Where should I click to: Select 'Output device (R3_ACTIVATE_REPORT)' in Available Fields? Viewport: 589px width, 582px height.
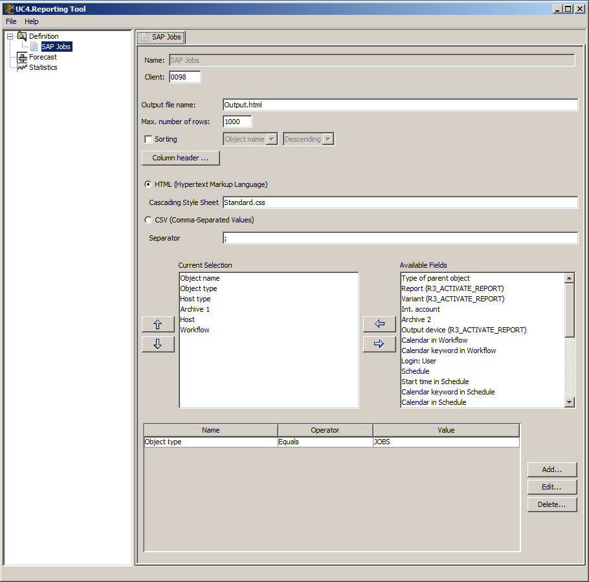[x=464, y=330]
